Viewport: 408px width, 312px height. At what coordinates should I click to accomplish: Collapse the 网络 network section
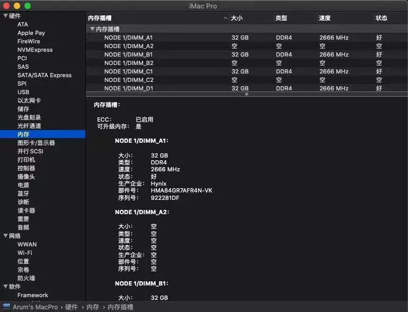[x=5, y=236]
